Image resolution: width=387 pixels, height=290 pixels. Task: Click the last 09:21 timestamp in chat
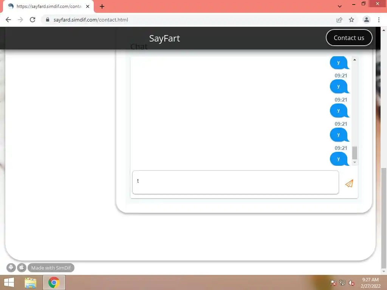click(341, 148)
